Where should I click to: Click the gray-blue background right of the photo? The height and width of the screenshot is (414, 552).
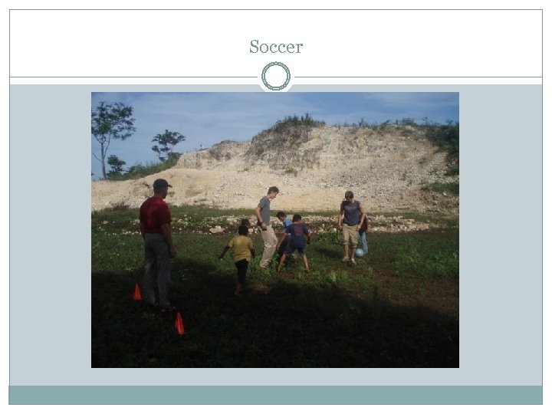click(x=501, y=232)
